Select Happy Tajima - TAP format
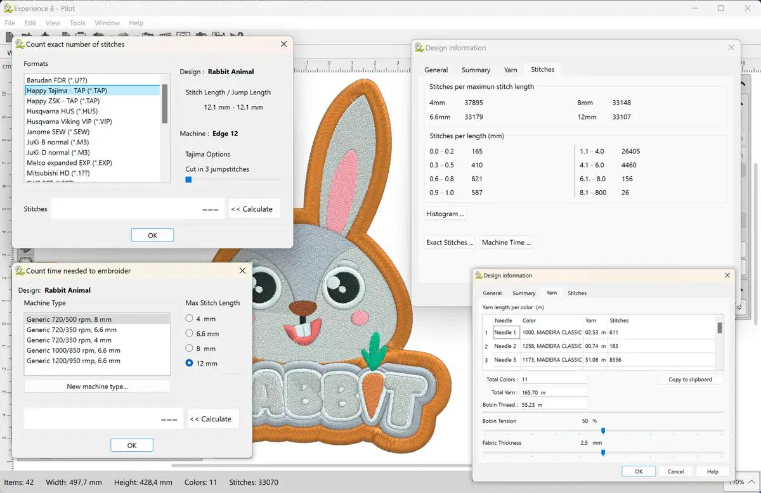Screen dimensions: 761x493 [93, 91]
